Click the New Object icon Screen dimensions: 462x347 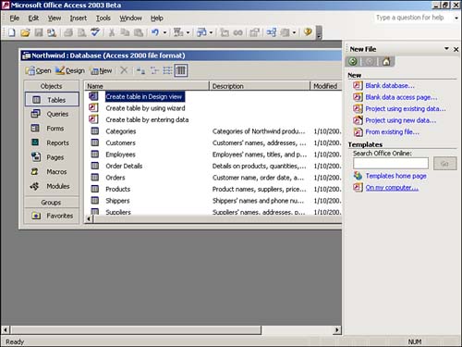[x=285, y=32]
